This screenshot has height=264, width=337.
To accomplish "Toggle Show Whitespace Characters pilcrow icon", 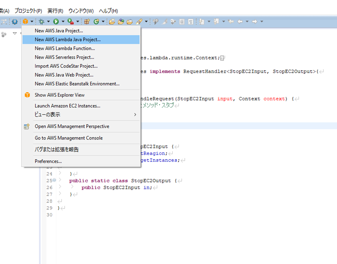I will pyautogui.click(x=191, y=22).
